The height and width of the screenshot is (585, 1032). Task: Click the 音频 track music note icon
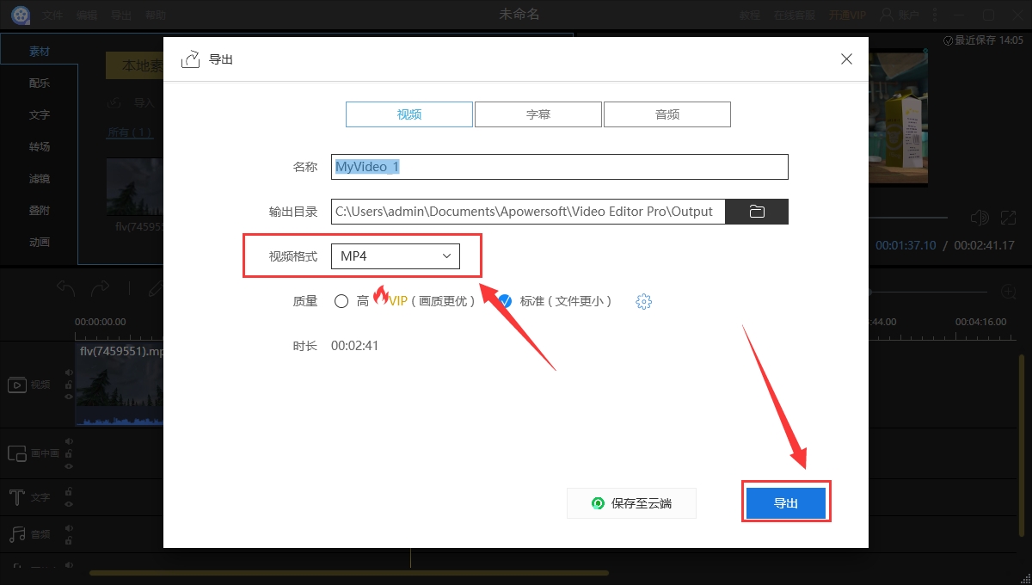pyautogui.click(x=16, y=534)
